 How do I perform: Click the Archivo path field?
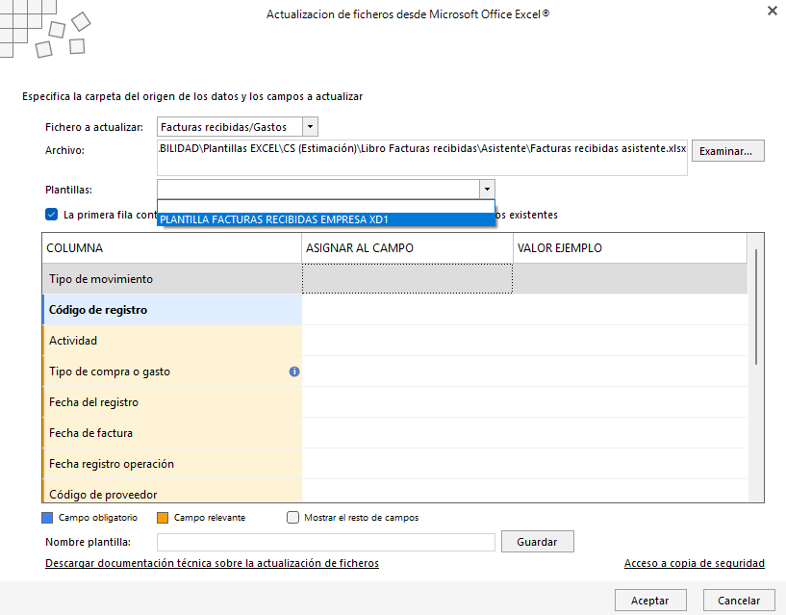[422, 158]
